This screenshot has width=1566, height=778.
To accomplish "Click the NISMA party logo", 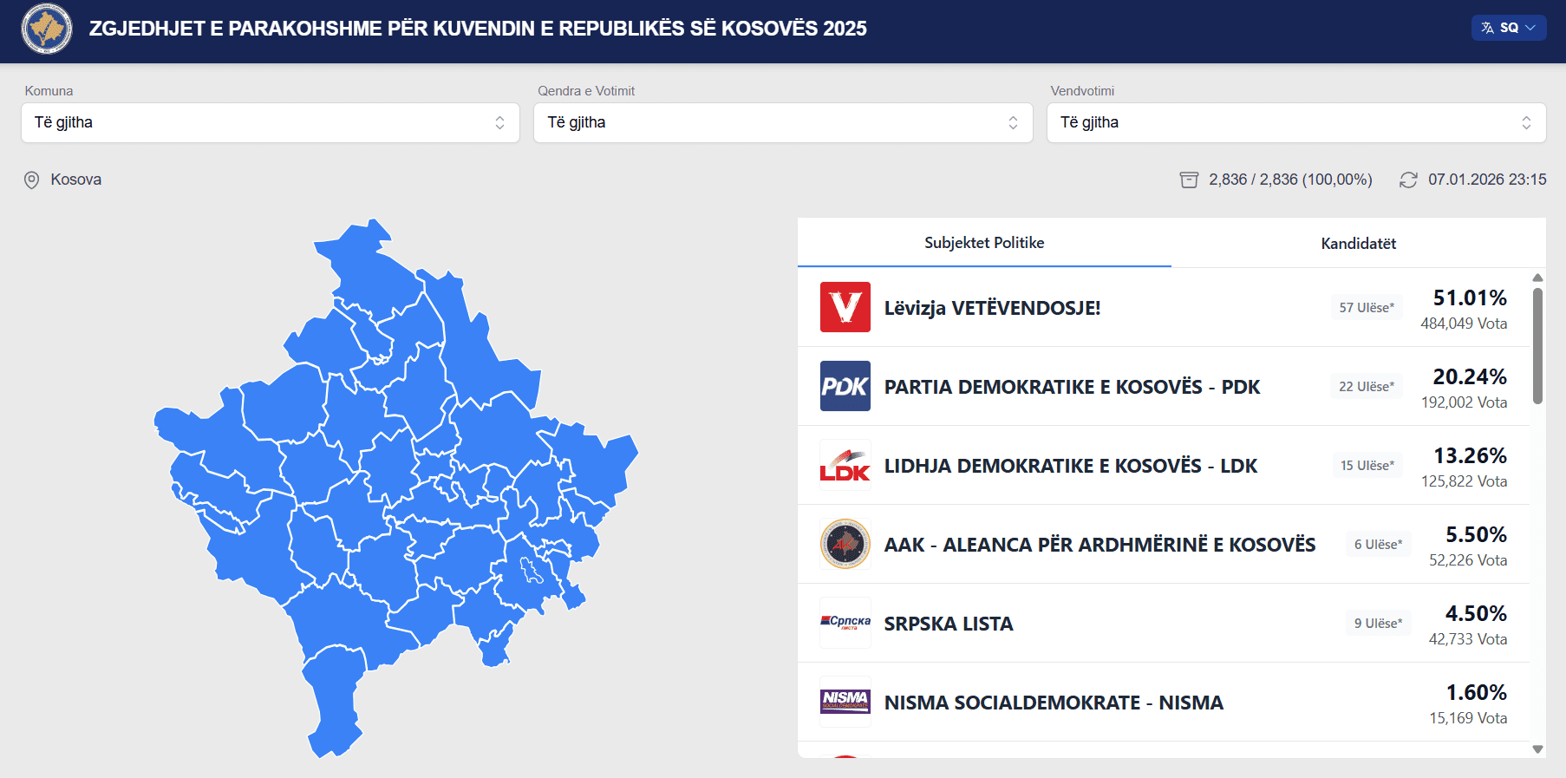I will click(x=845, y=701).
